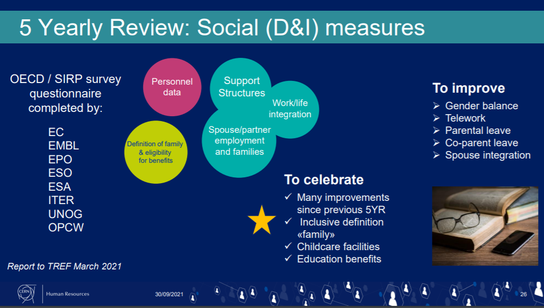Click the books and glasses photo
544x308 pixels.
coord(485,226)
